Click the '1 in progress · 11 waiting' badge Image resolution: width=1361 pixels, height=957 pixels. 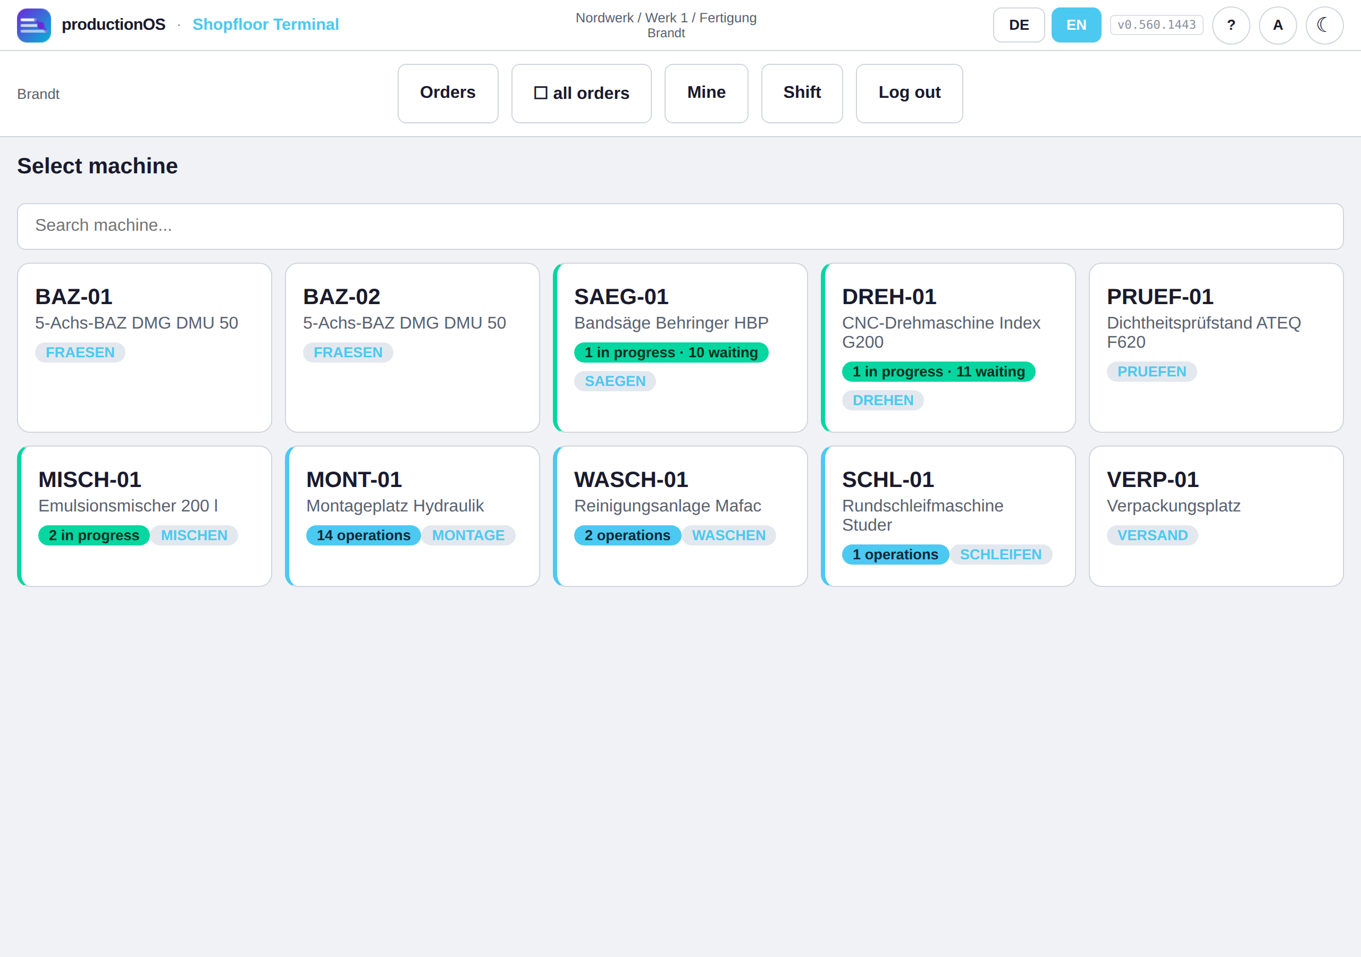pos(938,371)
